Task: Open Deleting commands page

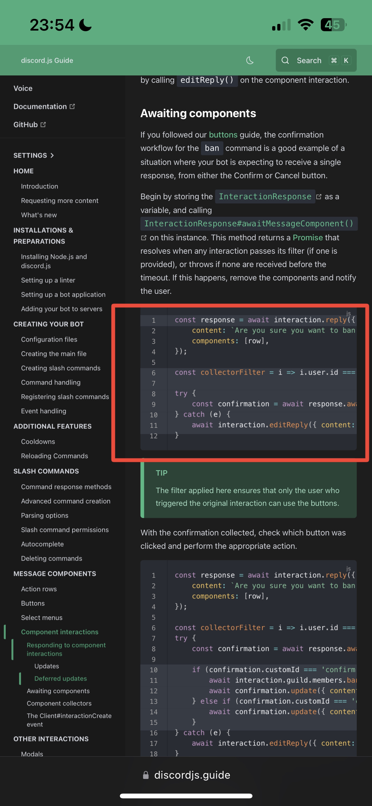Action: [x=52, y=558]
